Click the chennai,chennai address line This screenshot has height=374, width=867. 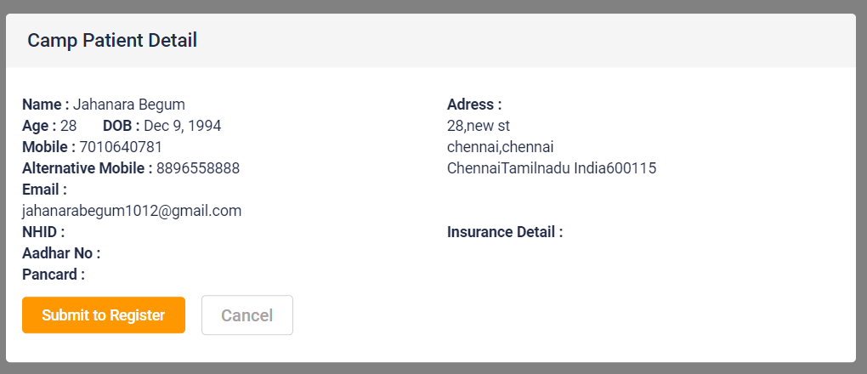[501, 147]
